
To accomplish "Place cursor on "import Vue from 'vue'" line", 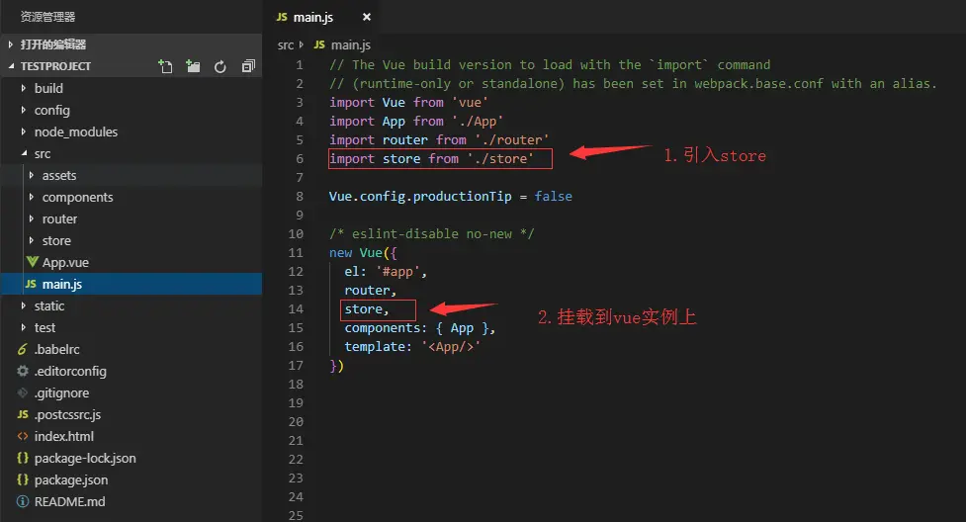I will (408, 102).
